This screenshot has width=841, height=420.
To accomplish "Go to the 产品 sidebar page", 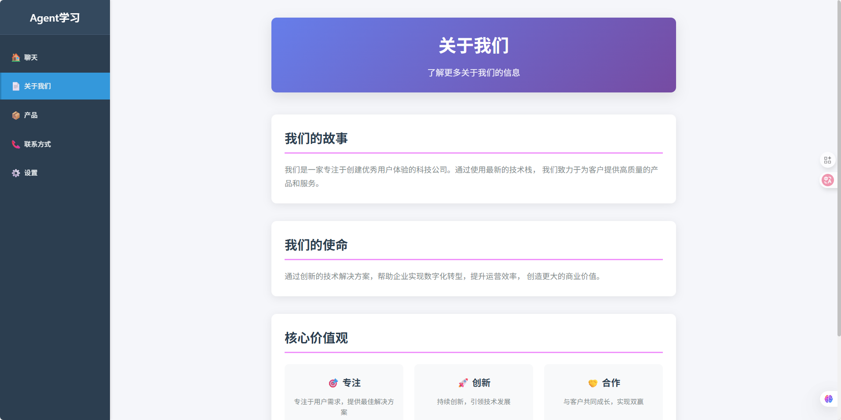I will [55, 115].
